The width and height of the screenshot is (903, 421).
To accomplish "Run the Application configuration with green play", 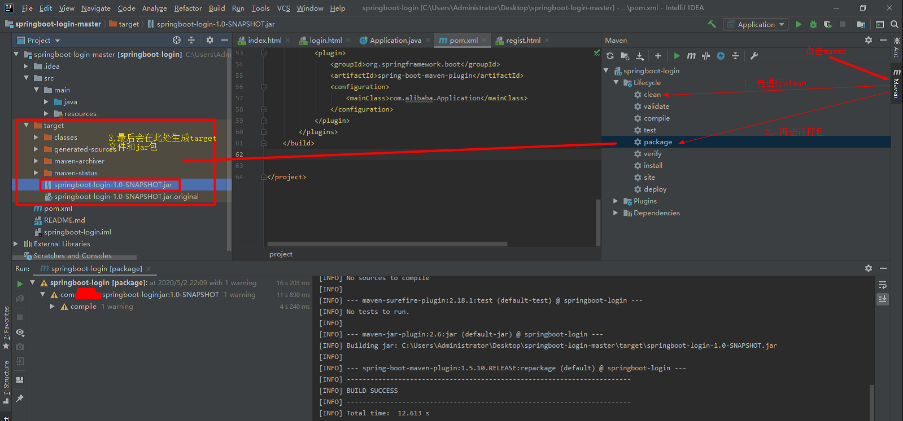I will pos(799,24).
